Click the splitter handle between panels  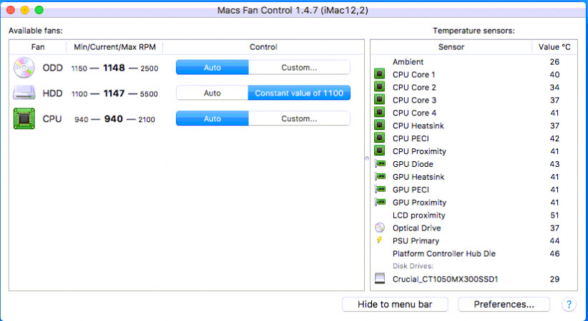(367, 158)
